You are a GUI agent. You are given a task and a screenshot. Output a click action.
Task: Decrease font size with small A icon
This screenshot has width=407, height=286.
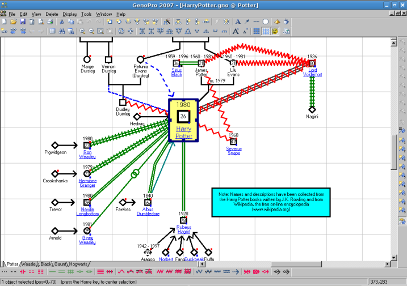click(245, 31)
